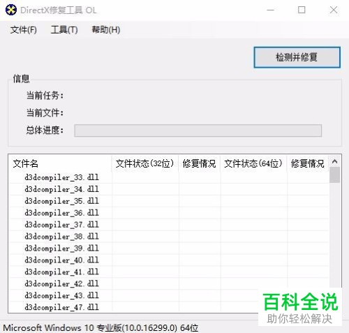Open the 文件(F) menu
The height and width of the screenshot is (333, 349).
click(x=24, y=30)
